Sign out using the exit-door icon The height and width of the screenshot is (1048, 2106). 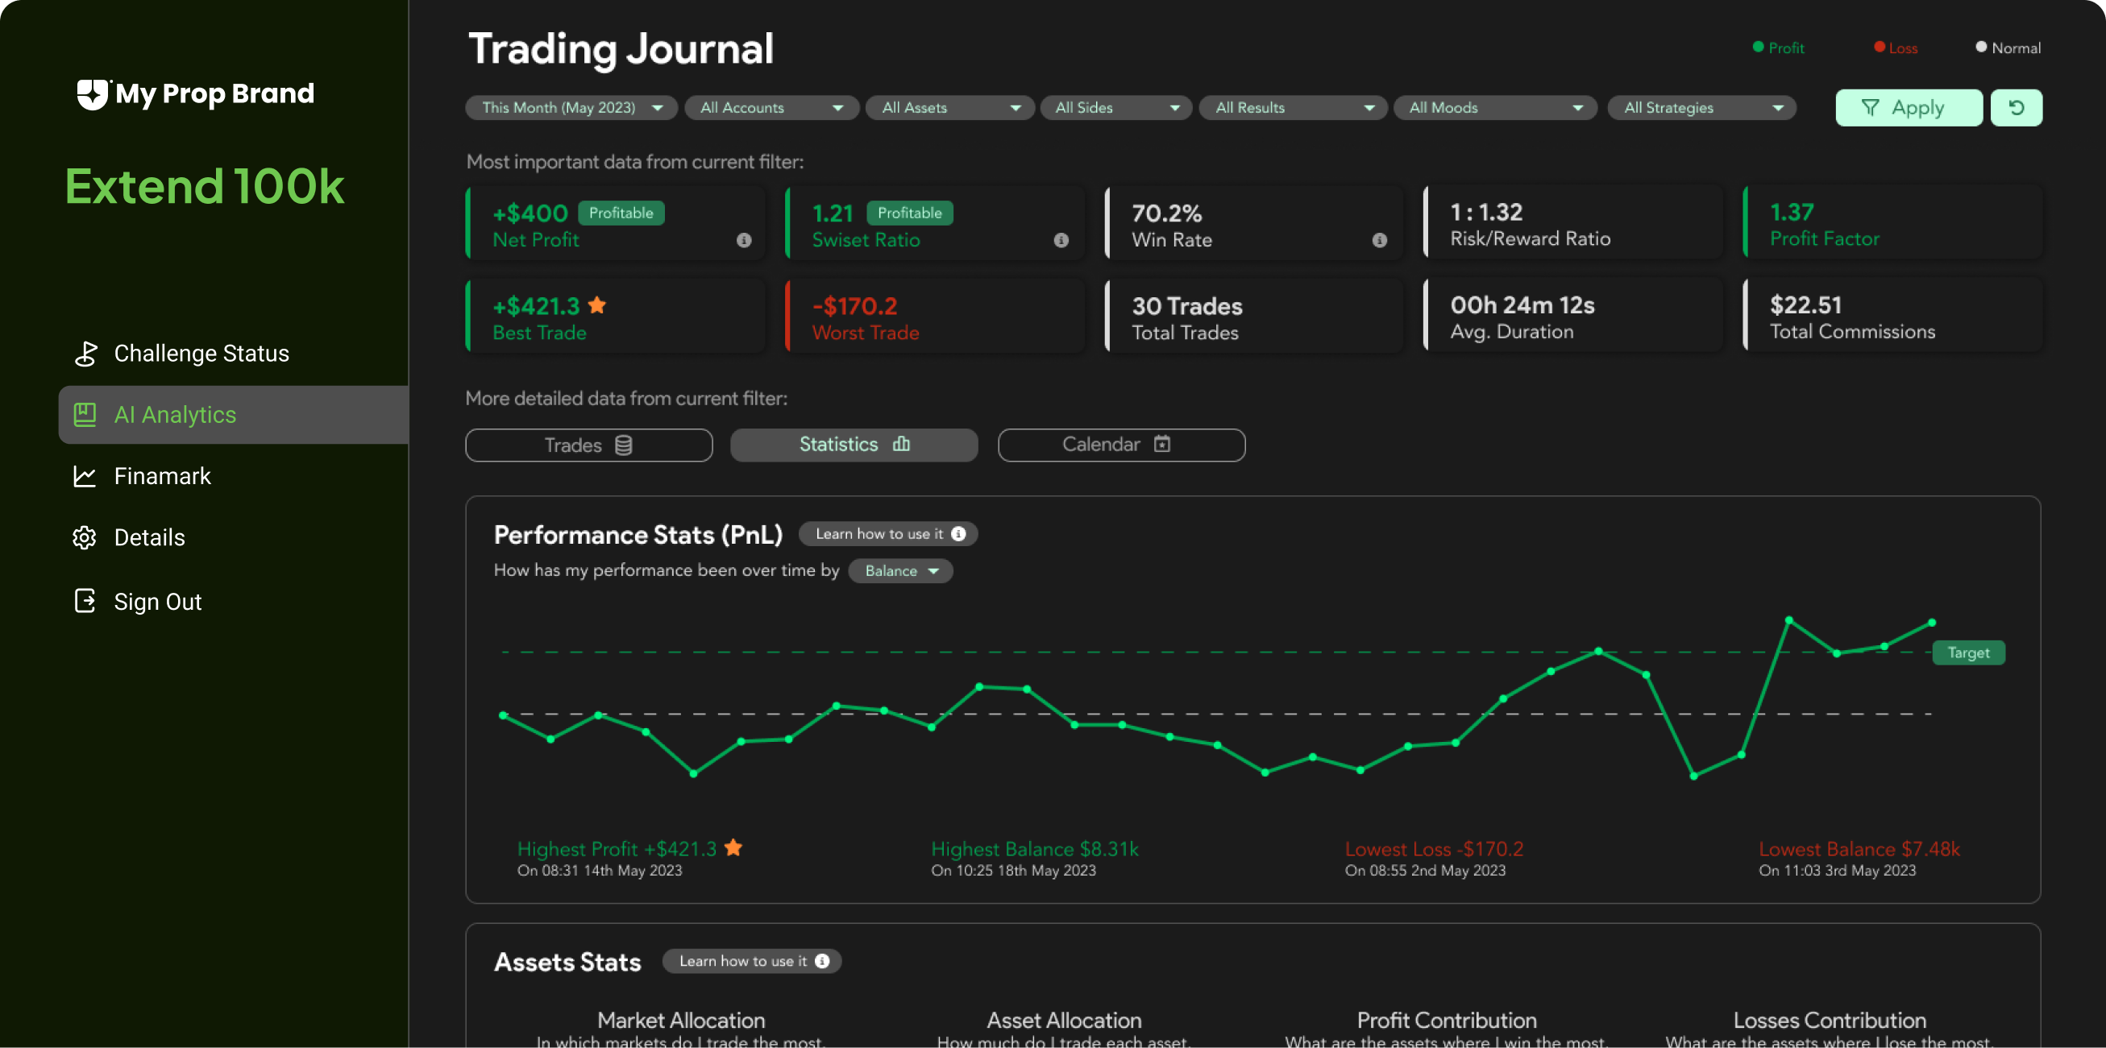(85, 601)
